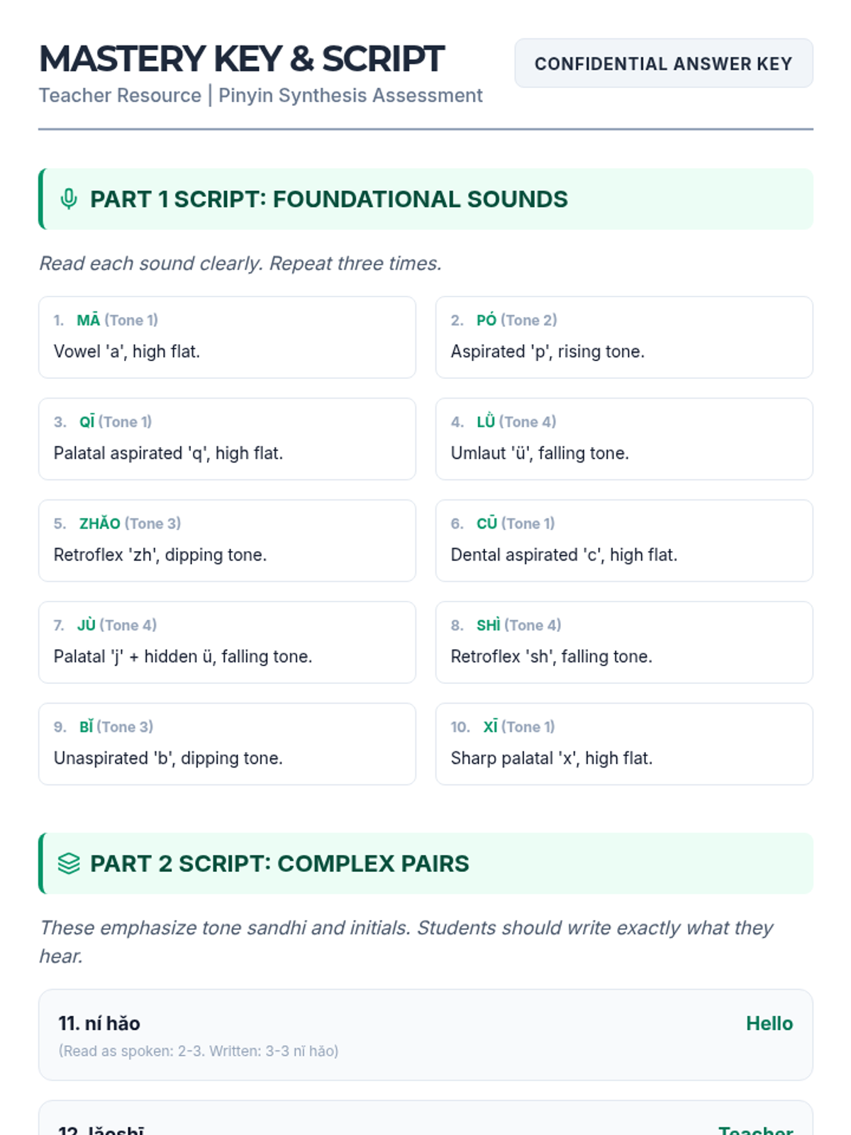851x1135 pixels.
Task: Click the layers icon beside Part 2 Script
Action: (69, 863)
